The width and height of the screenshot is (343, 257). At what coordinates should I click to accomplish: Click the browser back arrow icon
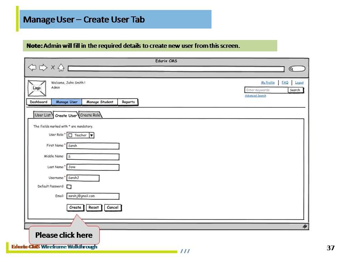point(32,67)
